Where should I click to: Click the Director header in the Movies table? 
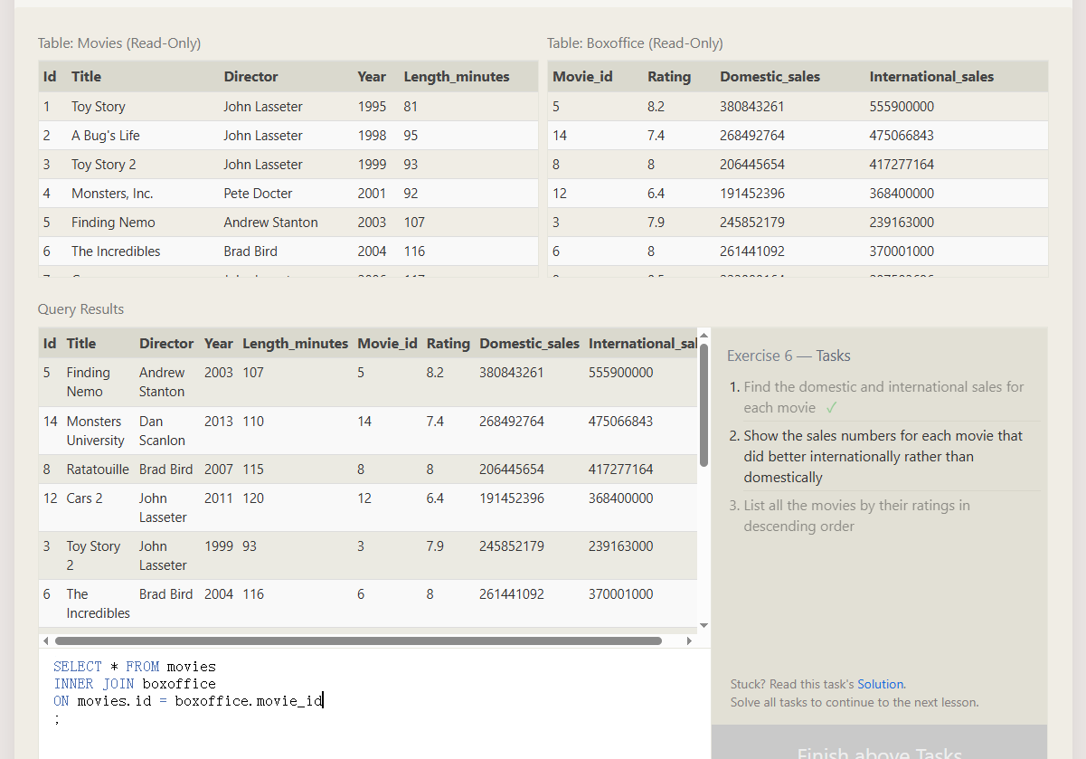point(250,77)
